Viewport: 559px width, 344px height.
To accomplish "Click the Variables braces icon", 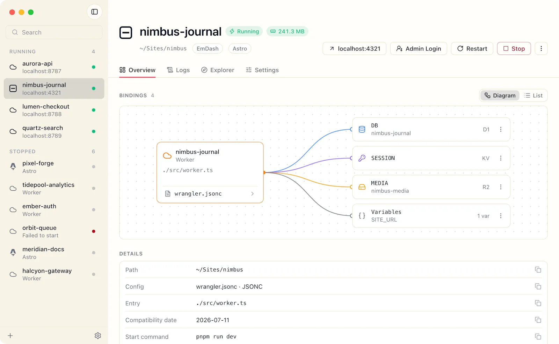I will pos(362,216).
